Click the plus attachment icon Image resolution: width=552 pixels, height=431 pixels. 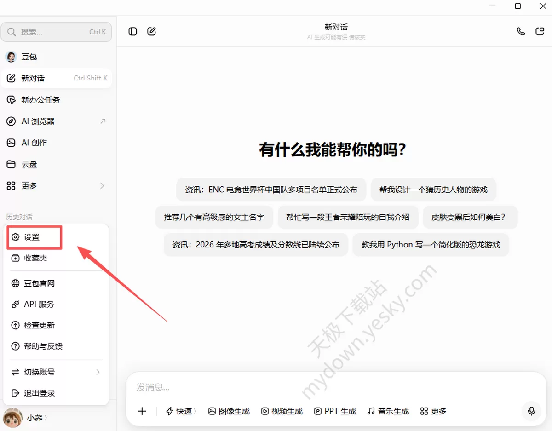[142, 411]
